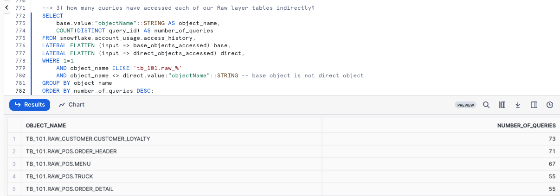Open query history clock icon
The width and height of the screenshot is (560, 196).
pyautogui.click(x=550, y=105)
